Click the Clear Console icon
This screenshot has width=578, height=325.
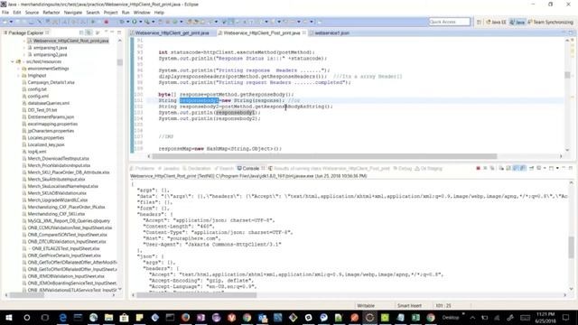click(x=501, y=169)
